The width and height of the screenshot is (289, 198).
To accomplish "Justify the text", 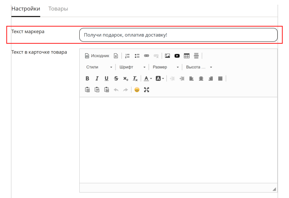I will click(x=220, y=78).
